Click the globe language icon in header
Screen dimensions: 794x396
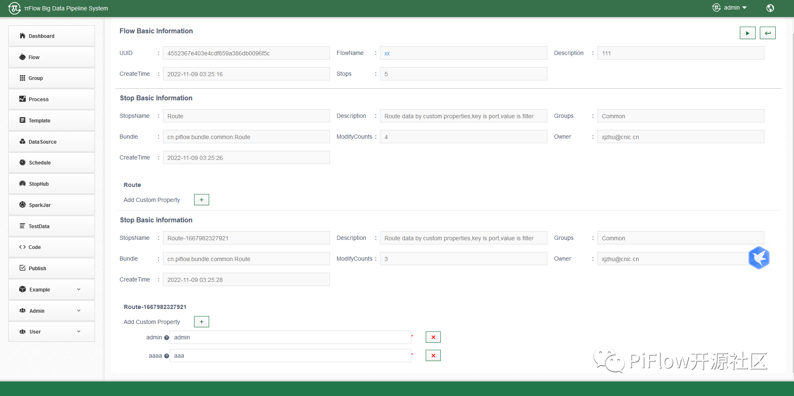770,8
